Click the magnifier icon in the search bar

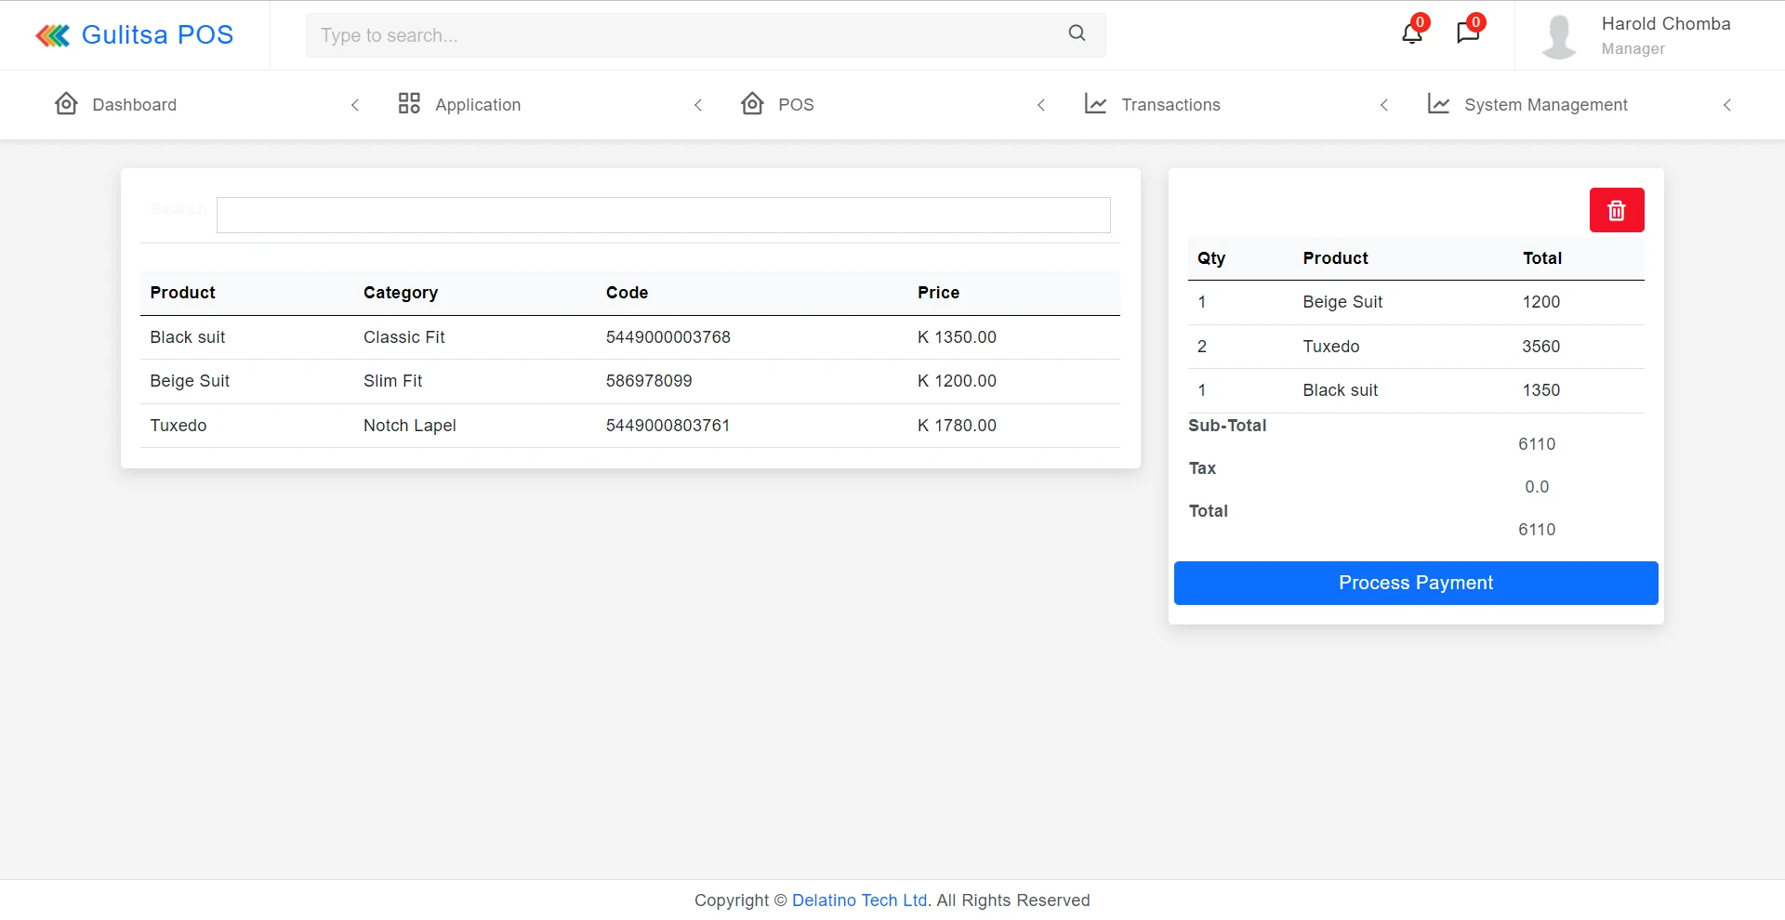tap(1077, 33)
